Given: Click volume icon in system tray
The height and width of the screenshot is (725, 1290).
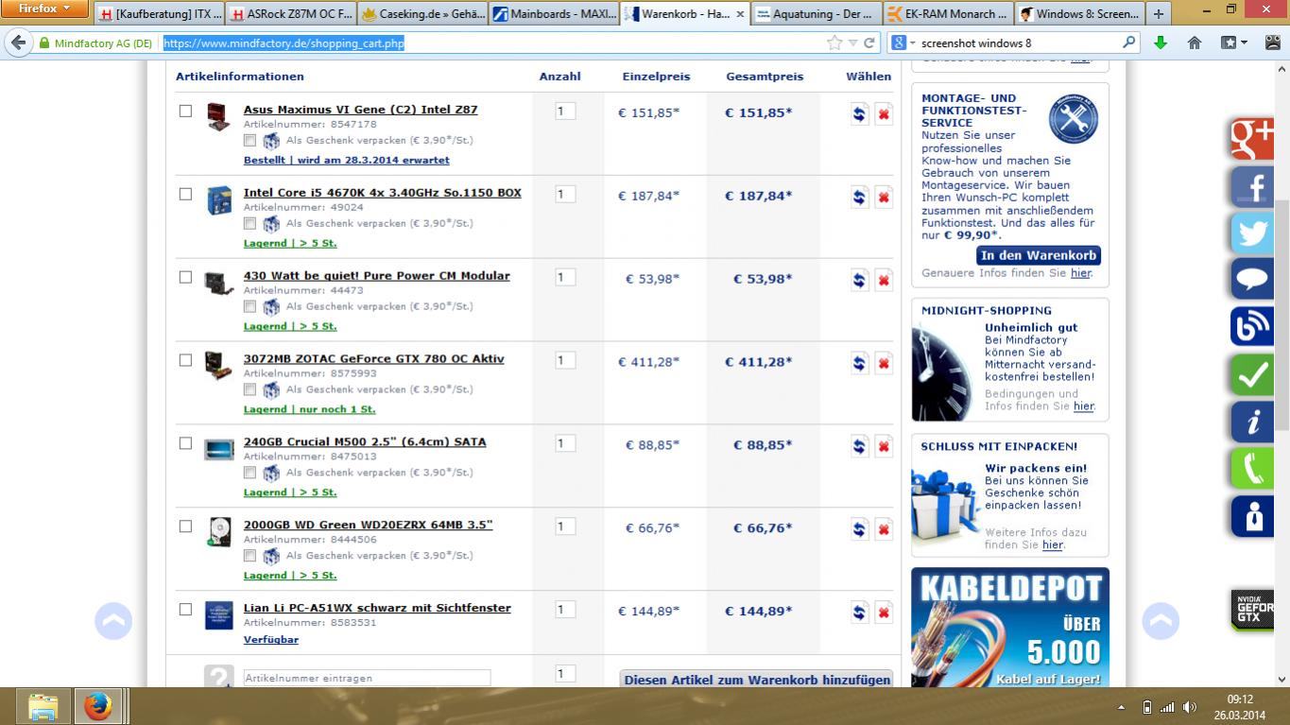Looking at the screenshot, I should (1189, 707).
